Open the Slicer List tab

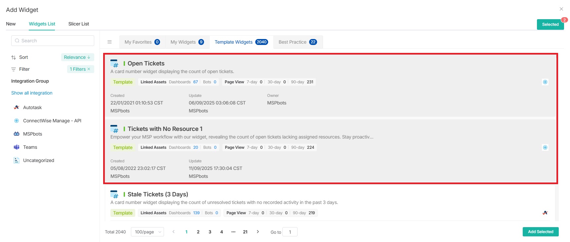pyautogui.click(x=78, y=24)
